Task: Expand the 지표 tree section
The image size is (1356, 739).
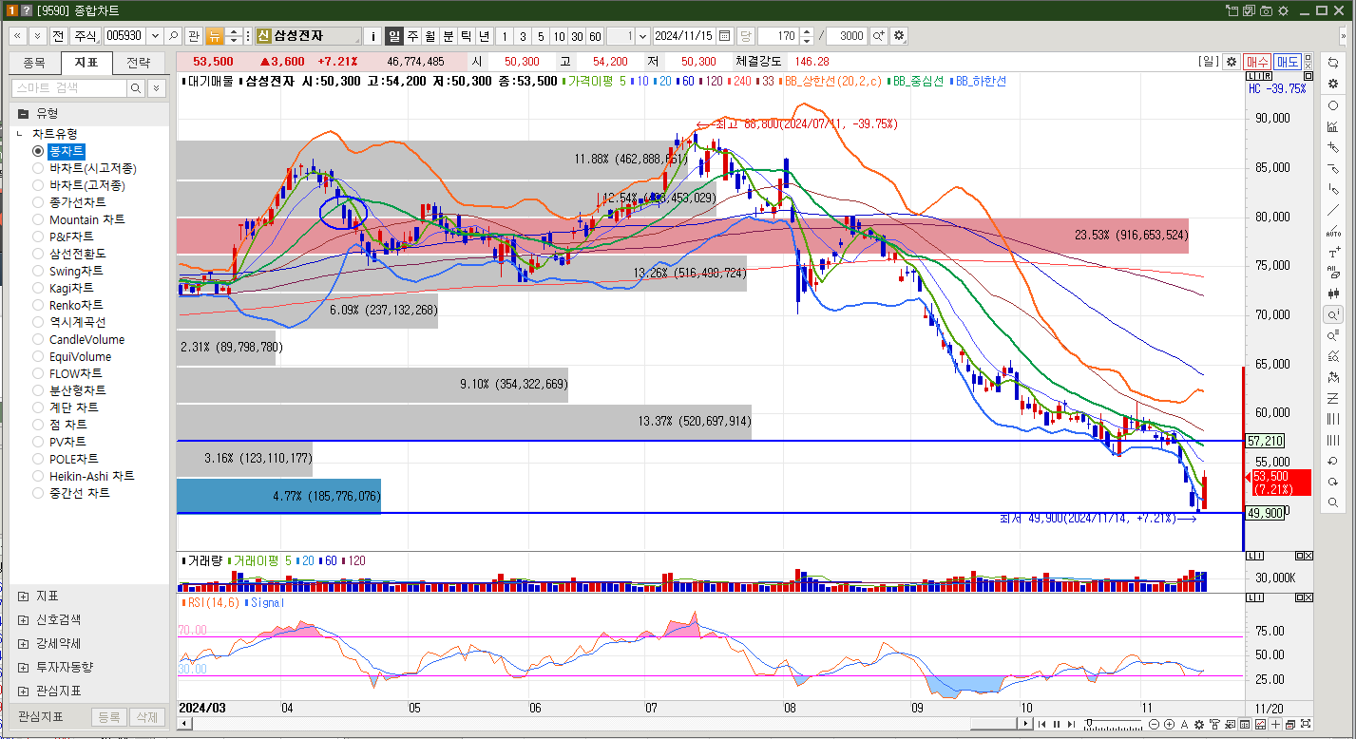Action: 23,596
